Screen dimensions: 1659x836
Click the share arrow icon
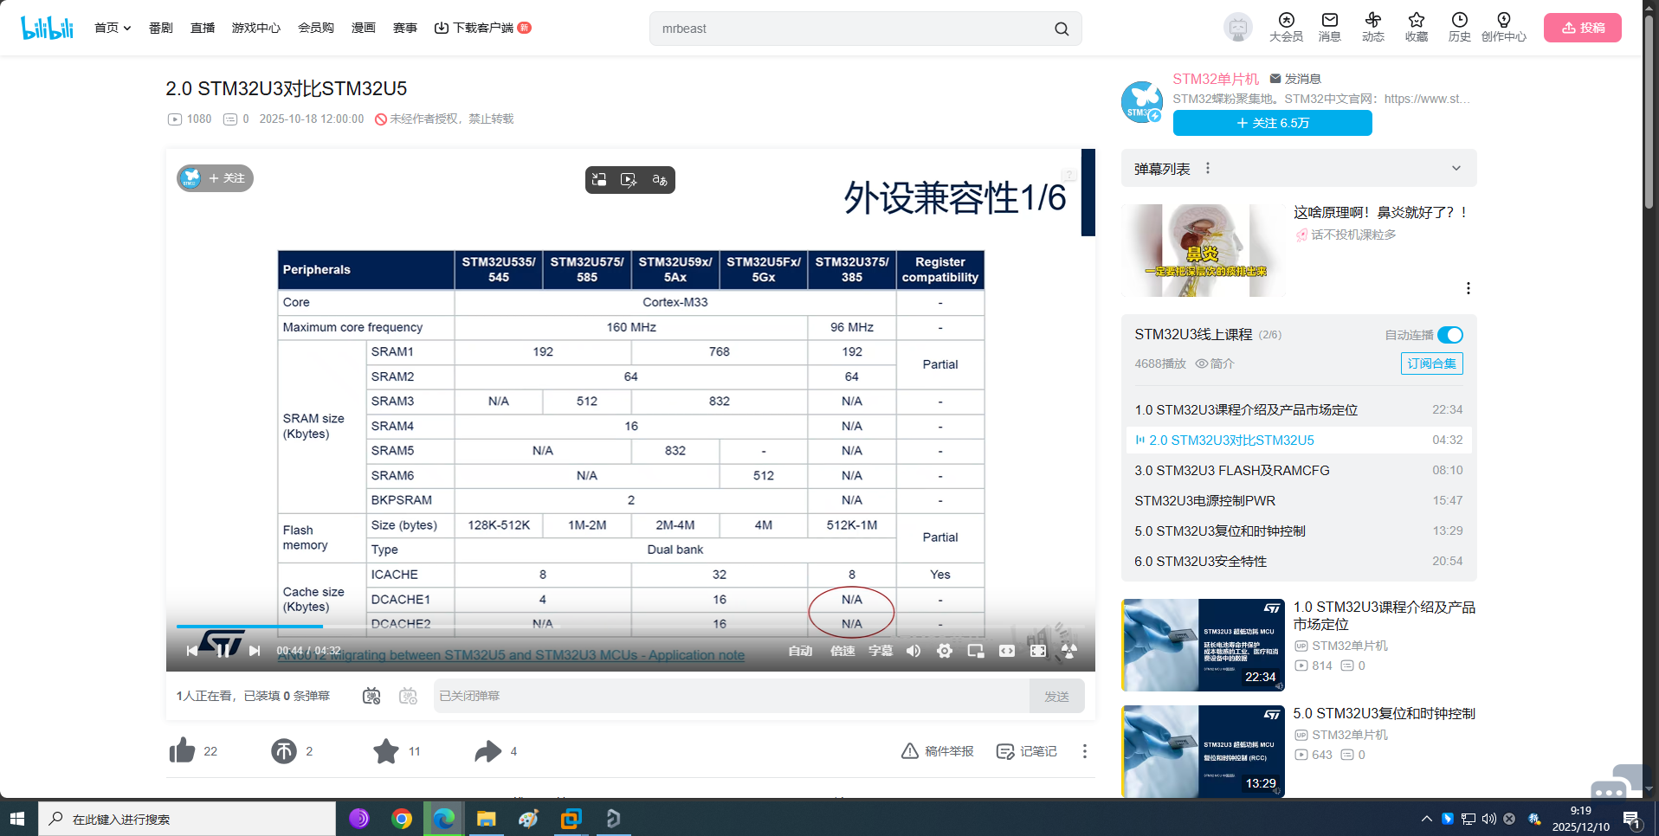tap(487, 751)
